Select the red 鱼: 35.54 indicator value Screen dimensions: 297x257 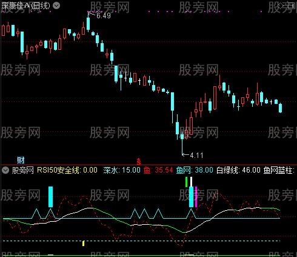(x=158, y=170)
